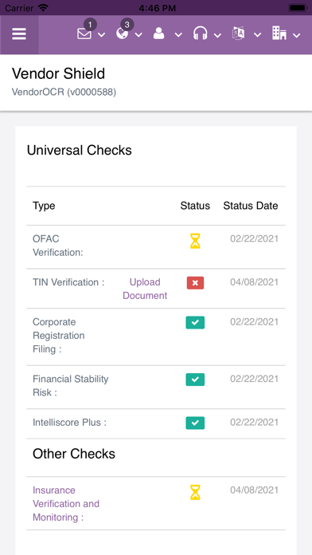Screen dimensions: 312x555
Task: Click the Upload Document link
Action: 145,289
